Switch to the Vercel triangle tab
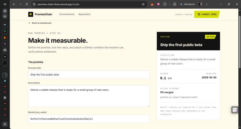 (5, 57)
